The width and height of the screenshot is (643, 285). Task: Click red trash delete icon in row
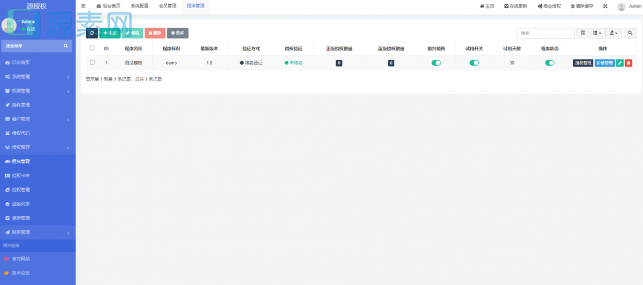[x=628, y=63]
